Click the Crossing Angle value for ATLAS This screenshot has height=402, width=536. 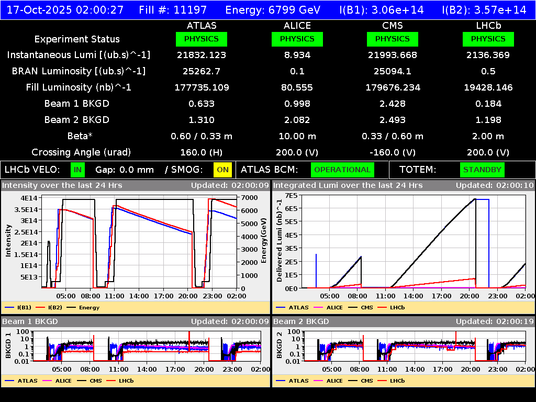pos(202,152)
